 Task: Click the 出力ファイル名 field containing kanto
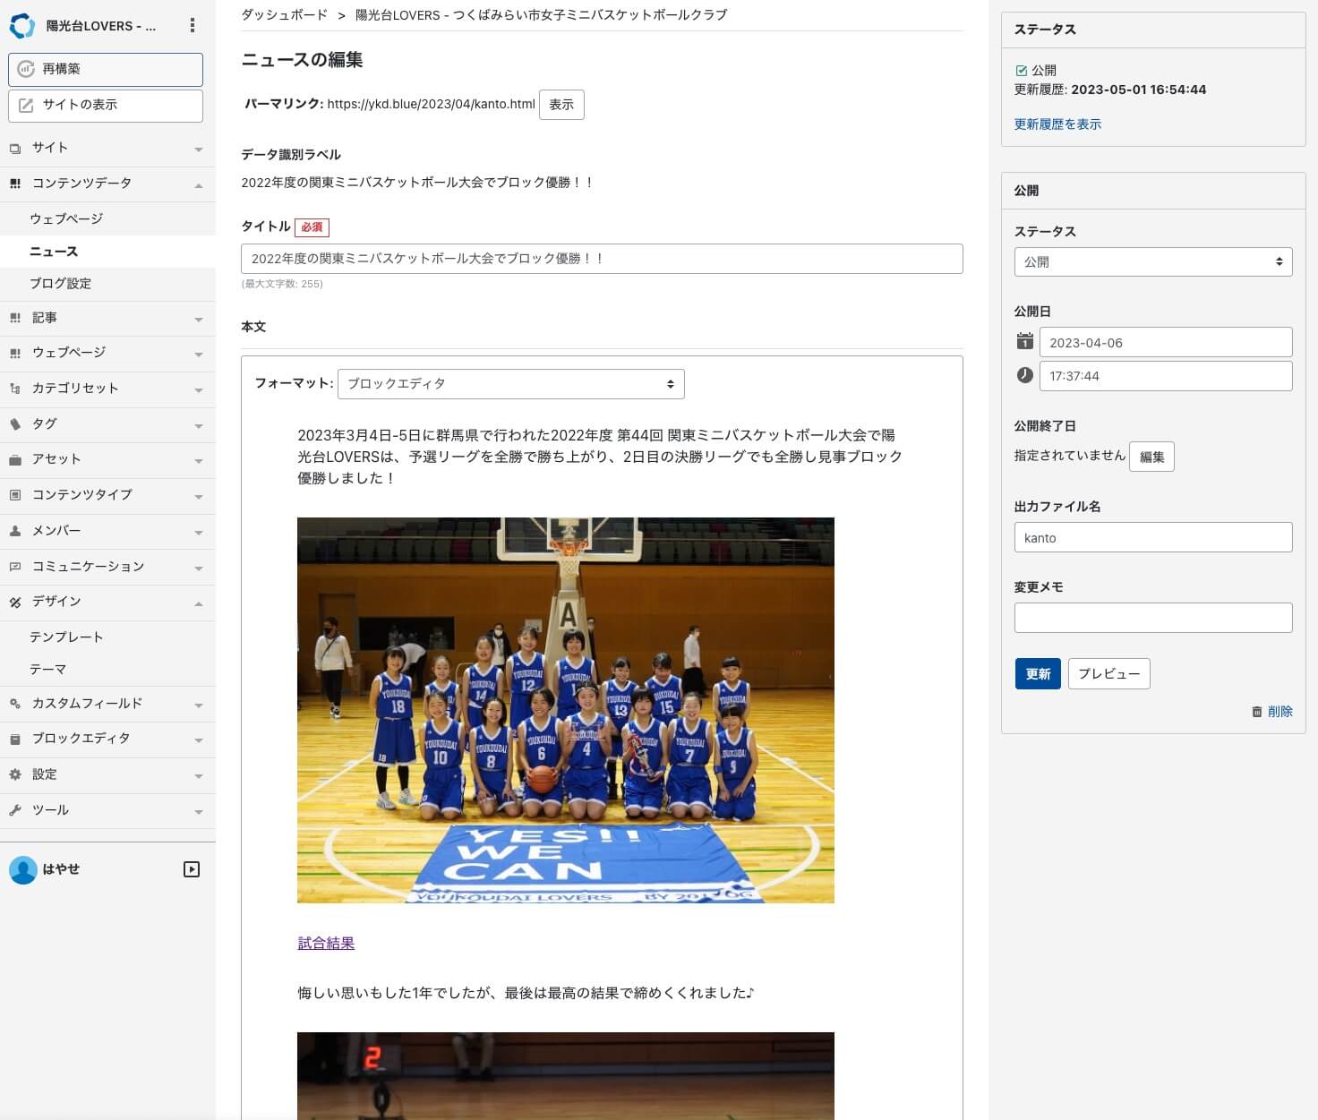point(1153,537)
